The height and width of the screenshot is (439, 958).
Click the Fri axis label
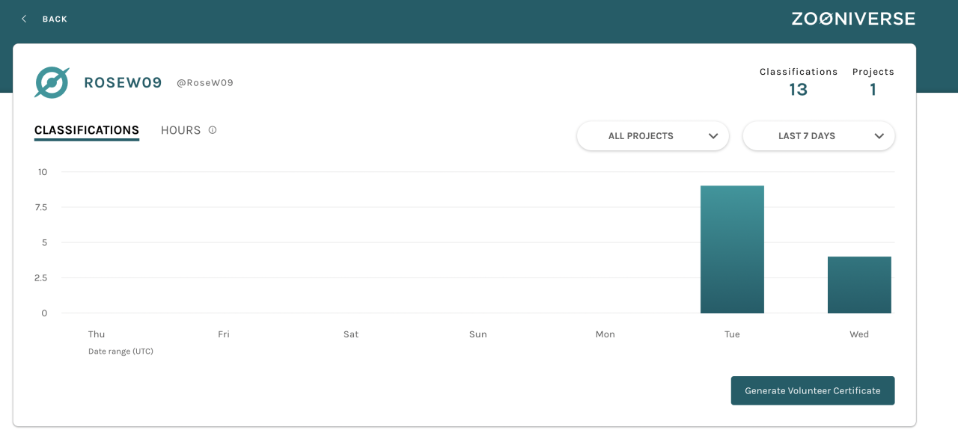click(x=224, y=334)
